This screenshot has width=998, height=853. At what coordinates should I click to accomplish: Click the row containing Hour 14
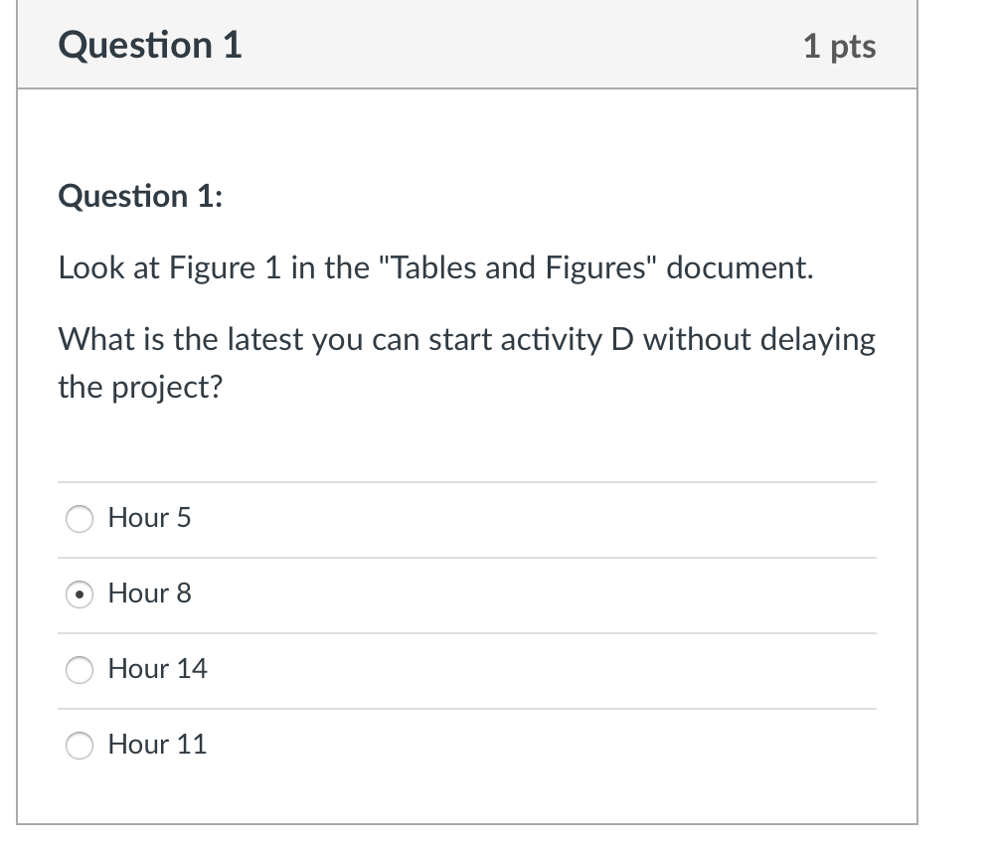click(467, 670)
